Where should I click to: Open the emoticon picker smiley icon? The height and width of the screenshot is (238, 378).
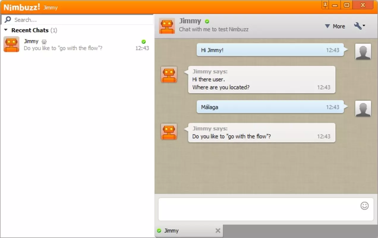click(x=365, y=206)
